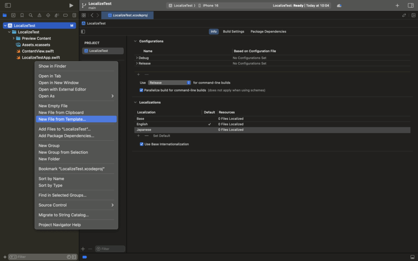
Task: Open the Debug navigator icon
Action: (x=56, y=15)
